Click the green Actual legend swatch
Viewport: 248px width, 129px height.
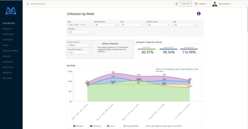coord(108,126)
